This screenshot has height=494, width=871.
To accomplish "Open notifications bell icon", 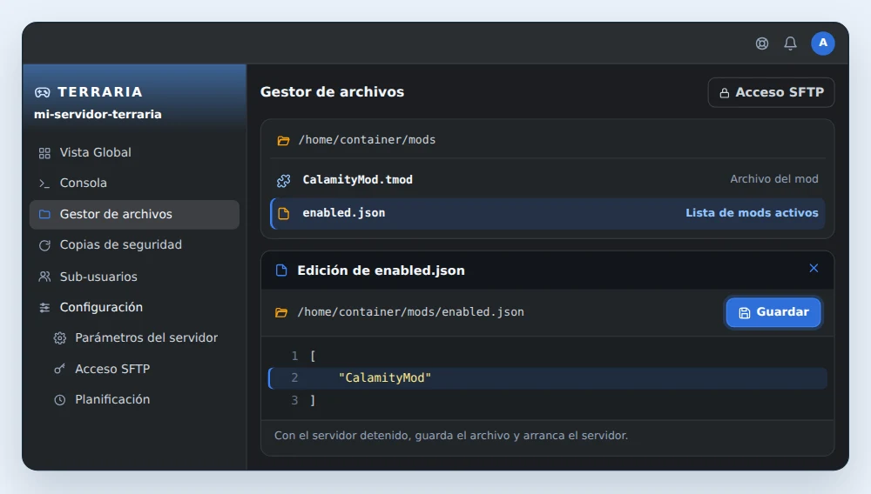I will point(791,43).
